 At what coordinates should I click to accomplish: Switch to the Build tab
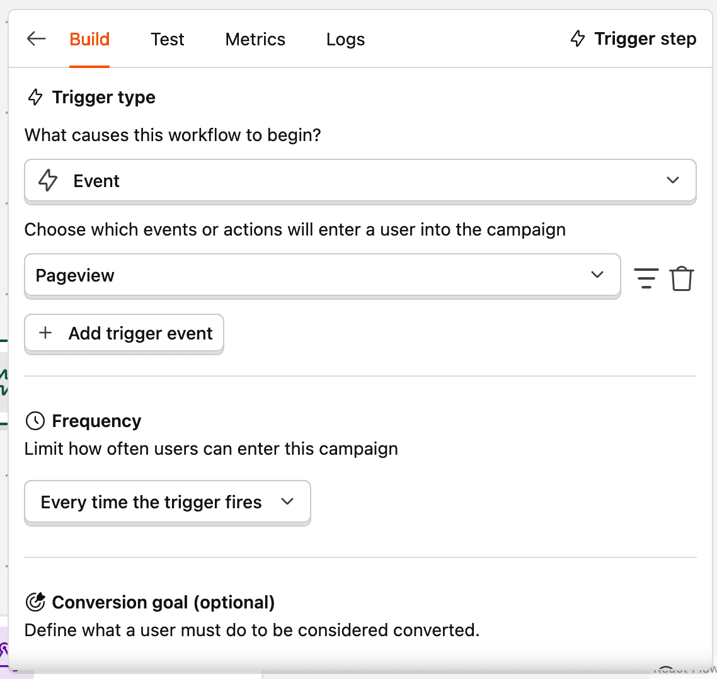click(89, 39)
